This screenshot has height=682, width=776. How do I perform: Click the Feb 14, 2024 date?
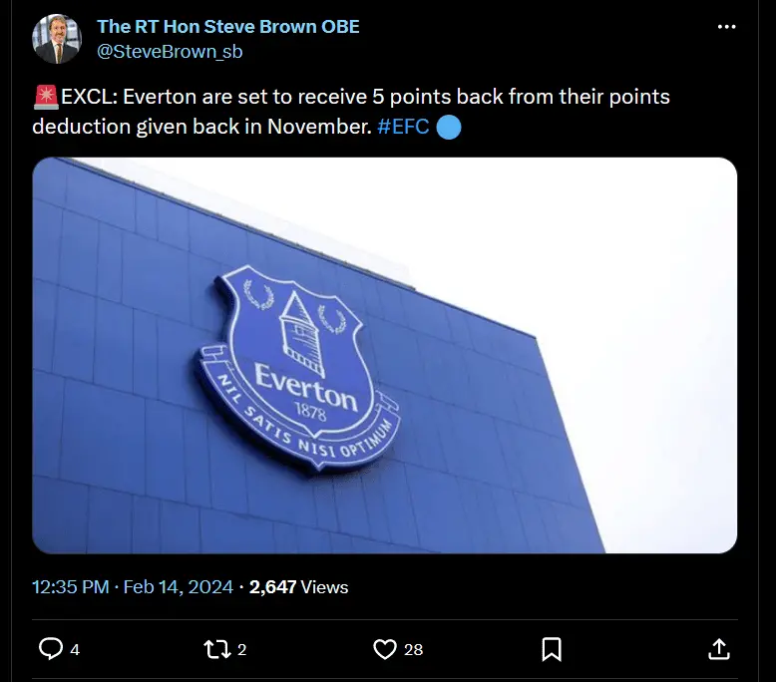tap(179, 587)
